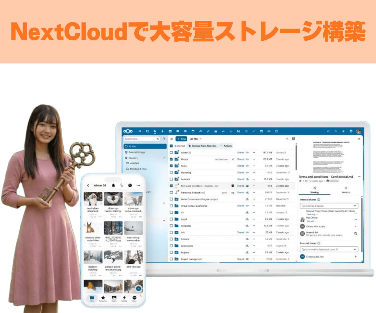Open the Files app folder icon
Viewport: 376px width, 313px height.
(x=155, y=131)
